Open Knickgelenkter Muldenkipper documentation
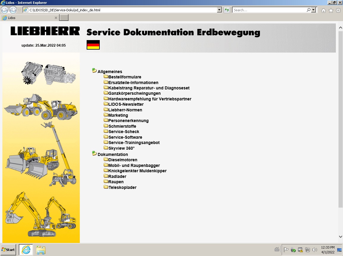This screenshot has width=343, height=256. coord(137,171)
